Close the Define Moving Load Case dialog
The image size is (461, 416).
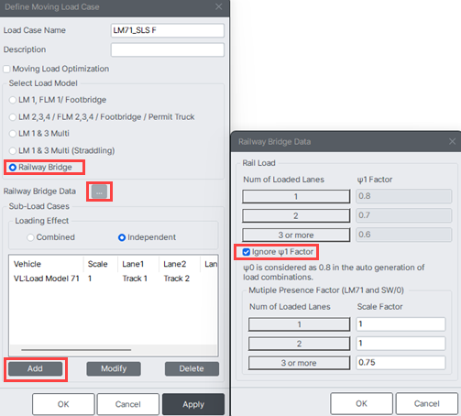(219, 6)
